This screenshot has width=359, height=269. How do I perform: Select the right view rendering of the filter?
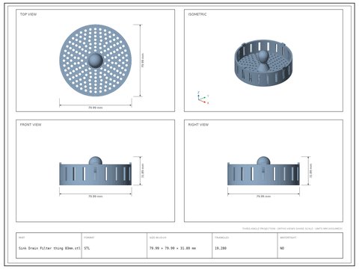click(263, 171)
